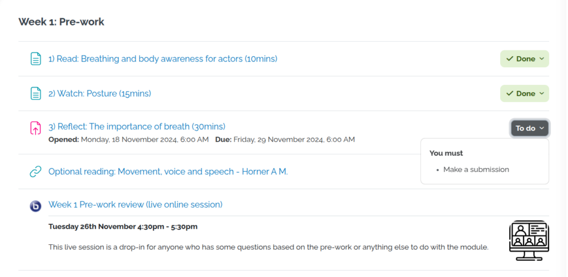Open Reflect: The importance of breath assignment
The height and width of the screenshot is (277, 568).
pos(137,127)
